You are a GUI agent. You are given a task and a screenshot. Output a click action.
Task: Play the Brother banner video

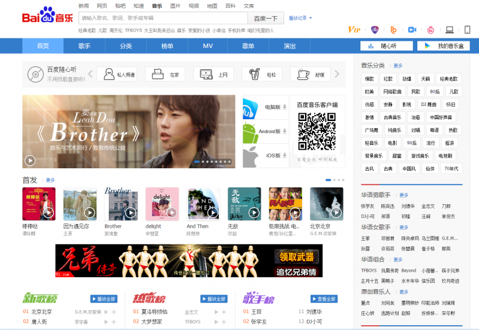30,161
